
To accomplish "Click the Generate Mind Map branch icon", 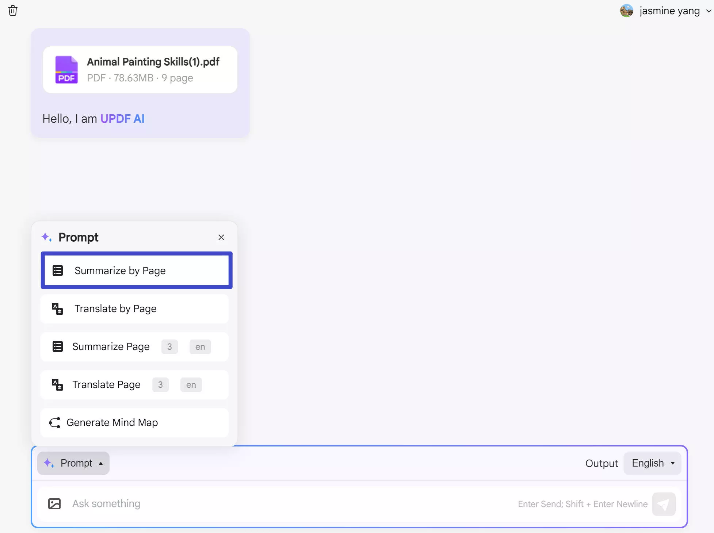I will [54, 422].
